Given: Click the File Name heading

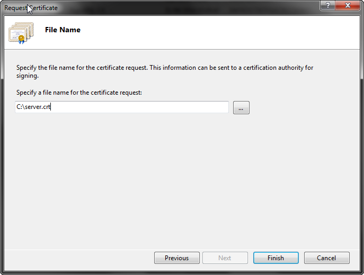Looking at the screenshot, I should pos(63,30).
